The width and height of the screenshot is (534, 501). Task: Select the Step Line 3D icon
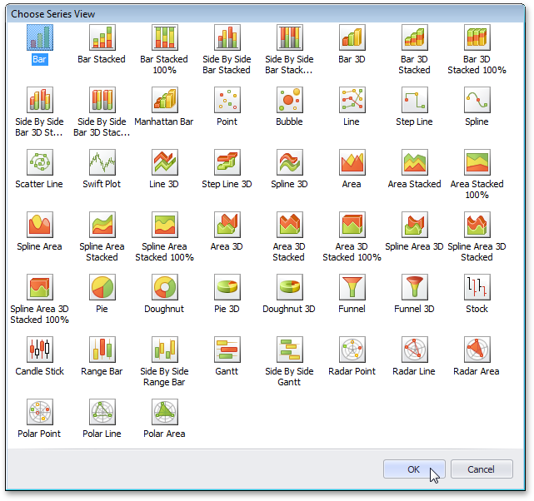point(227,162)
